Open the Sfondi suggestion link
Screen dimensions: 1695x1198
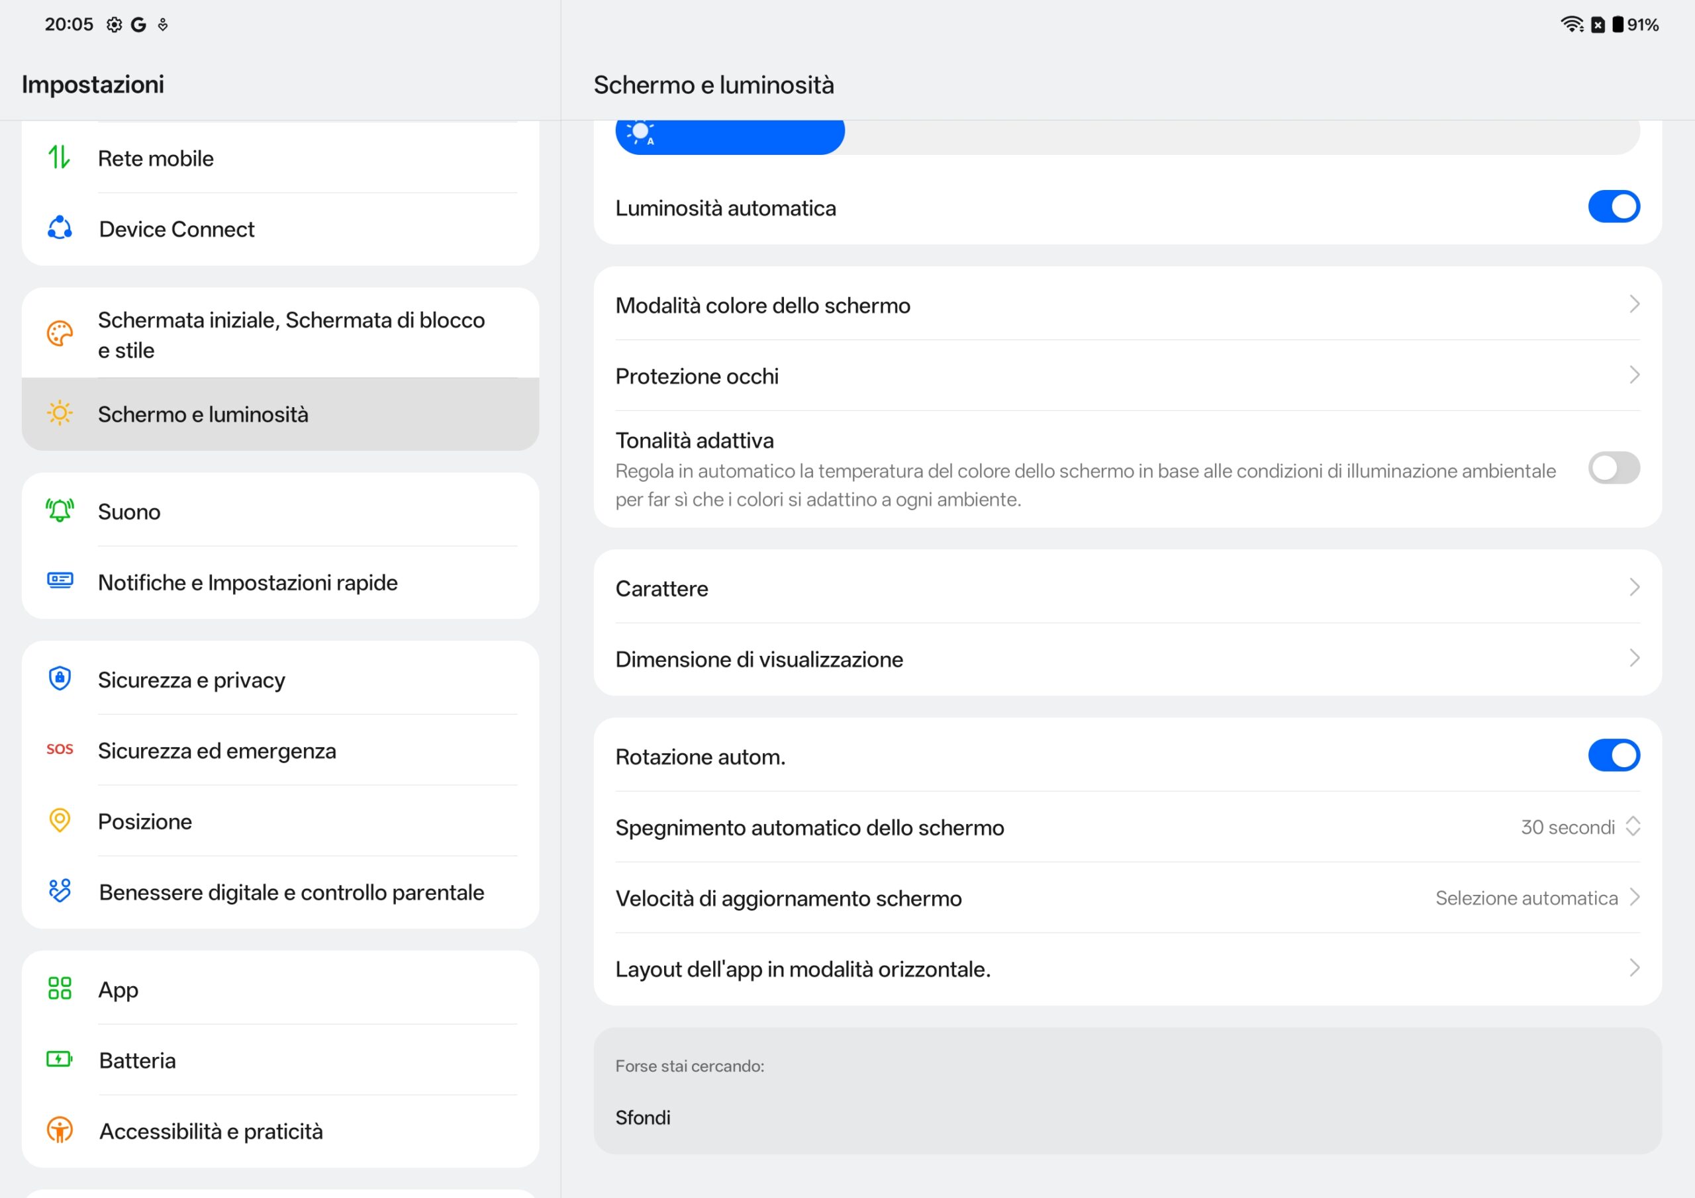coord(643,1117)
